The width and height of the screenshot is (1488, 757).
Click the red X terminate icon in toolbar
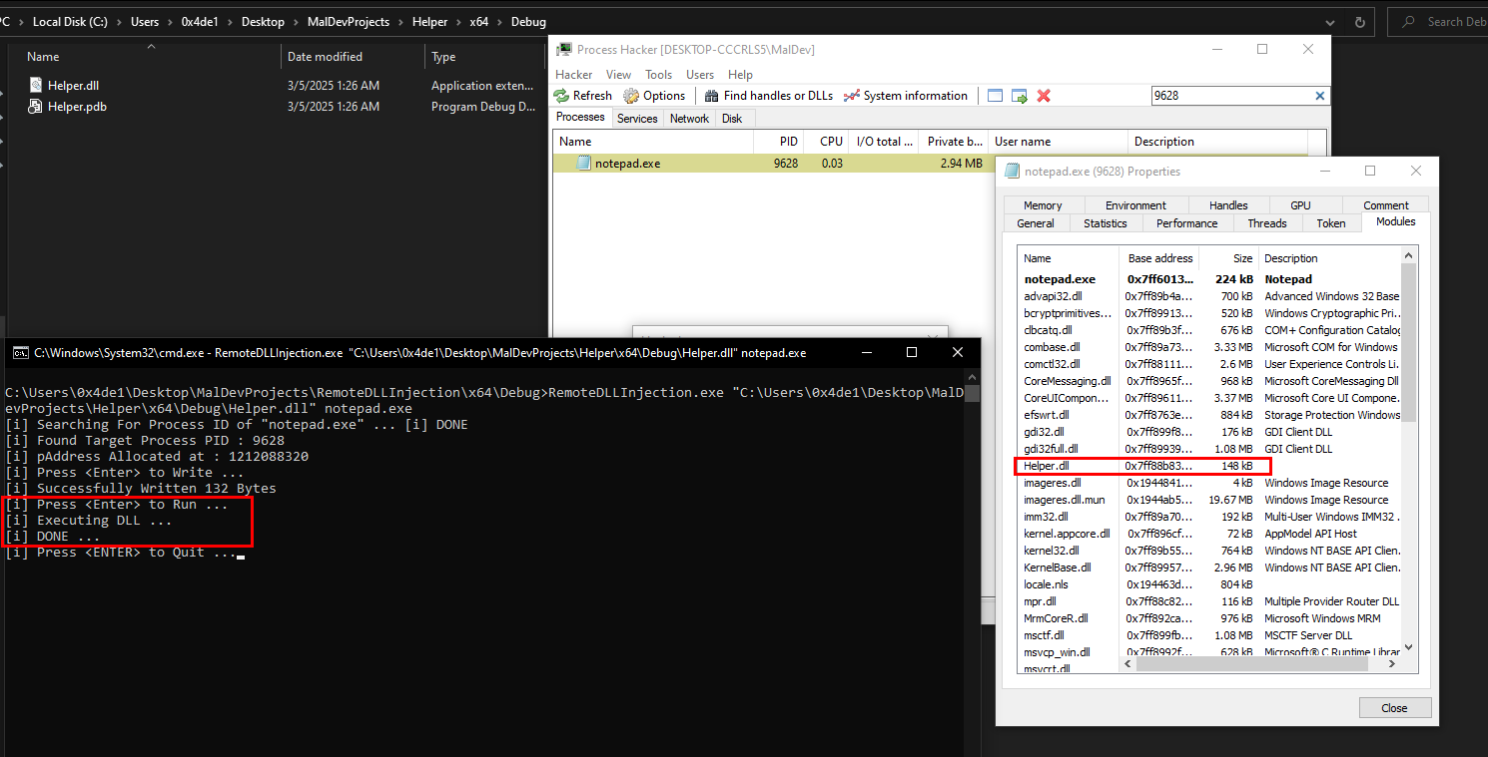point(1044,96)
